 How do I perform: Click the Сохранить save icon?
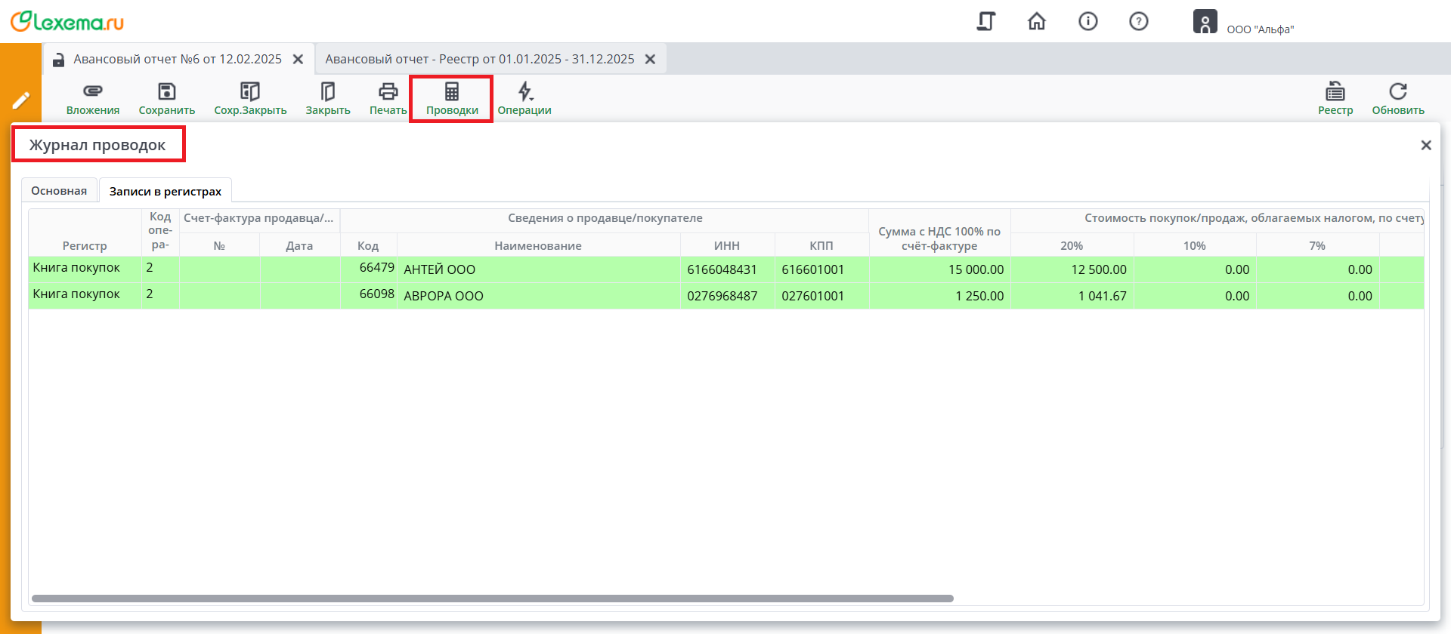click(x=166, y=92)
